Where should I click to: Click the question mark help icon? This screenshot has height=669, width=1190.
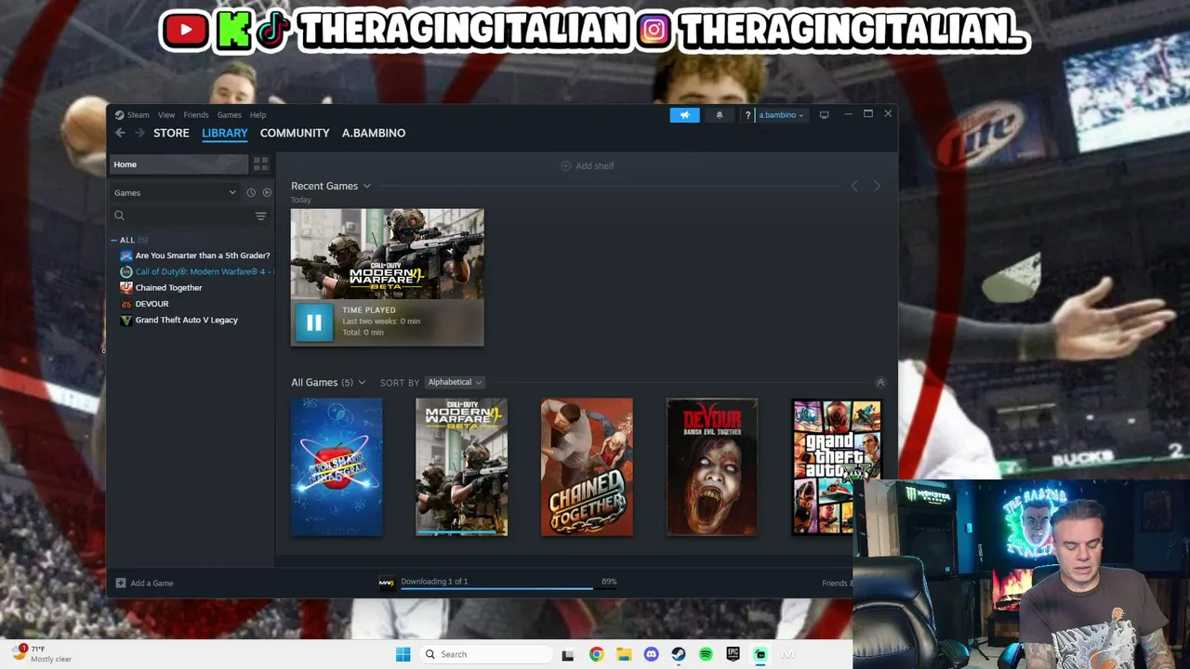pyautogui.click(x=747, y=115)
